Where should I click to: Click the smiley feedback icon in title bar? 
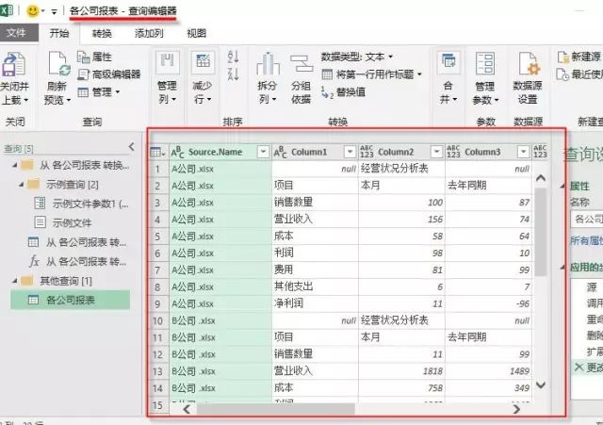[x=33, y=10]
